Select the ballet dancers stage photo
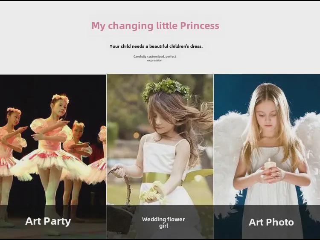320x240 pixels. click(x=53, y=141)
